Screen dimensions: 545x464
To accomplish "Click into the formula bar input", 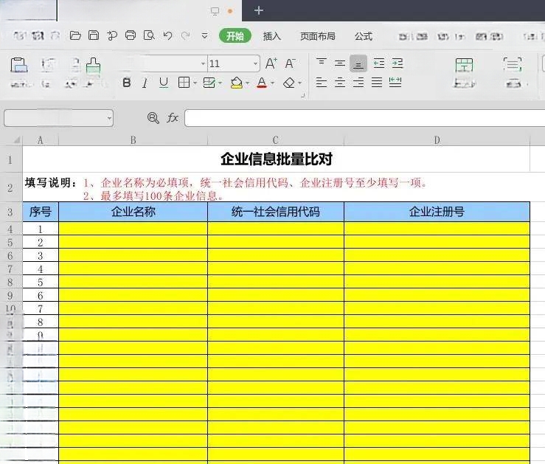I will (x=364, y=118).
